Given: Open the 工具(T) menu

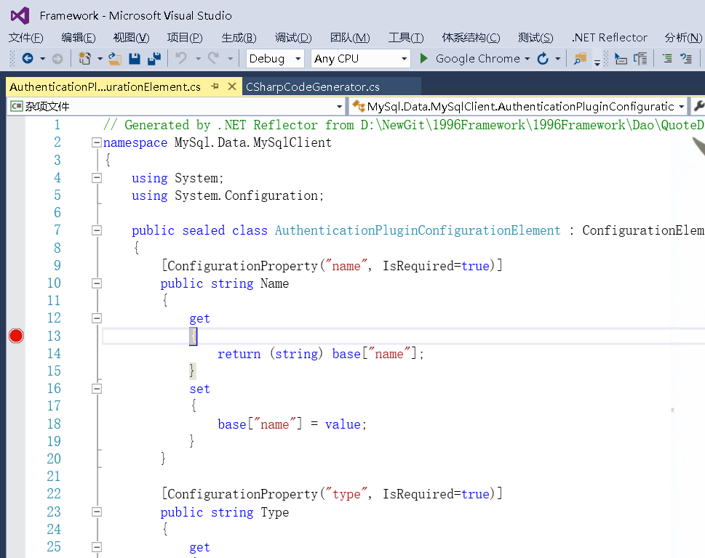Looking at the screenshot, I should pos(406,38).
